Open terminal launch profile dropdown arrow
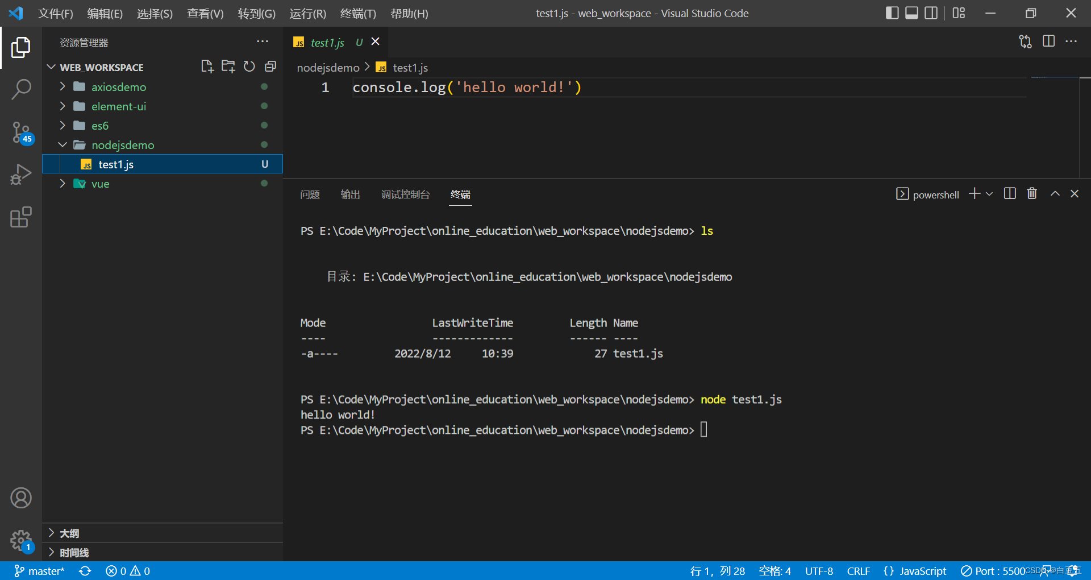 coord(989,194)
